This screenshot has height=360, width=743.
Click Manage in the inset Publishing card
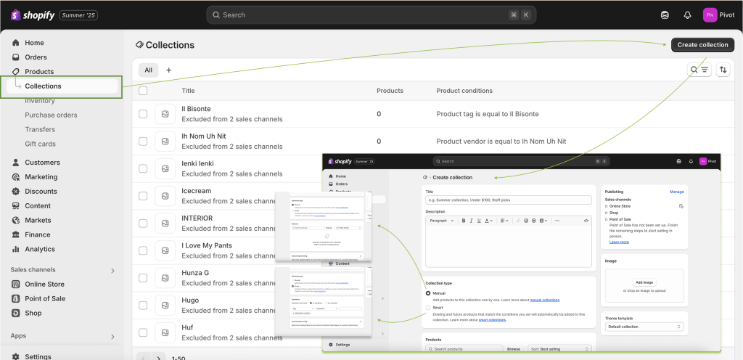677,192
